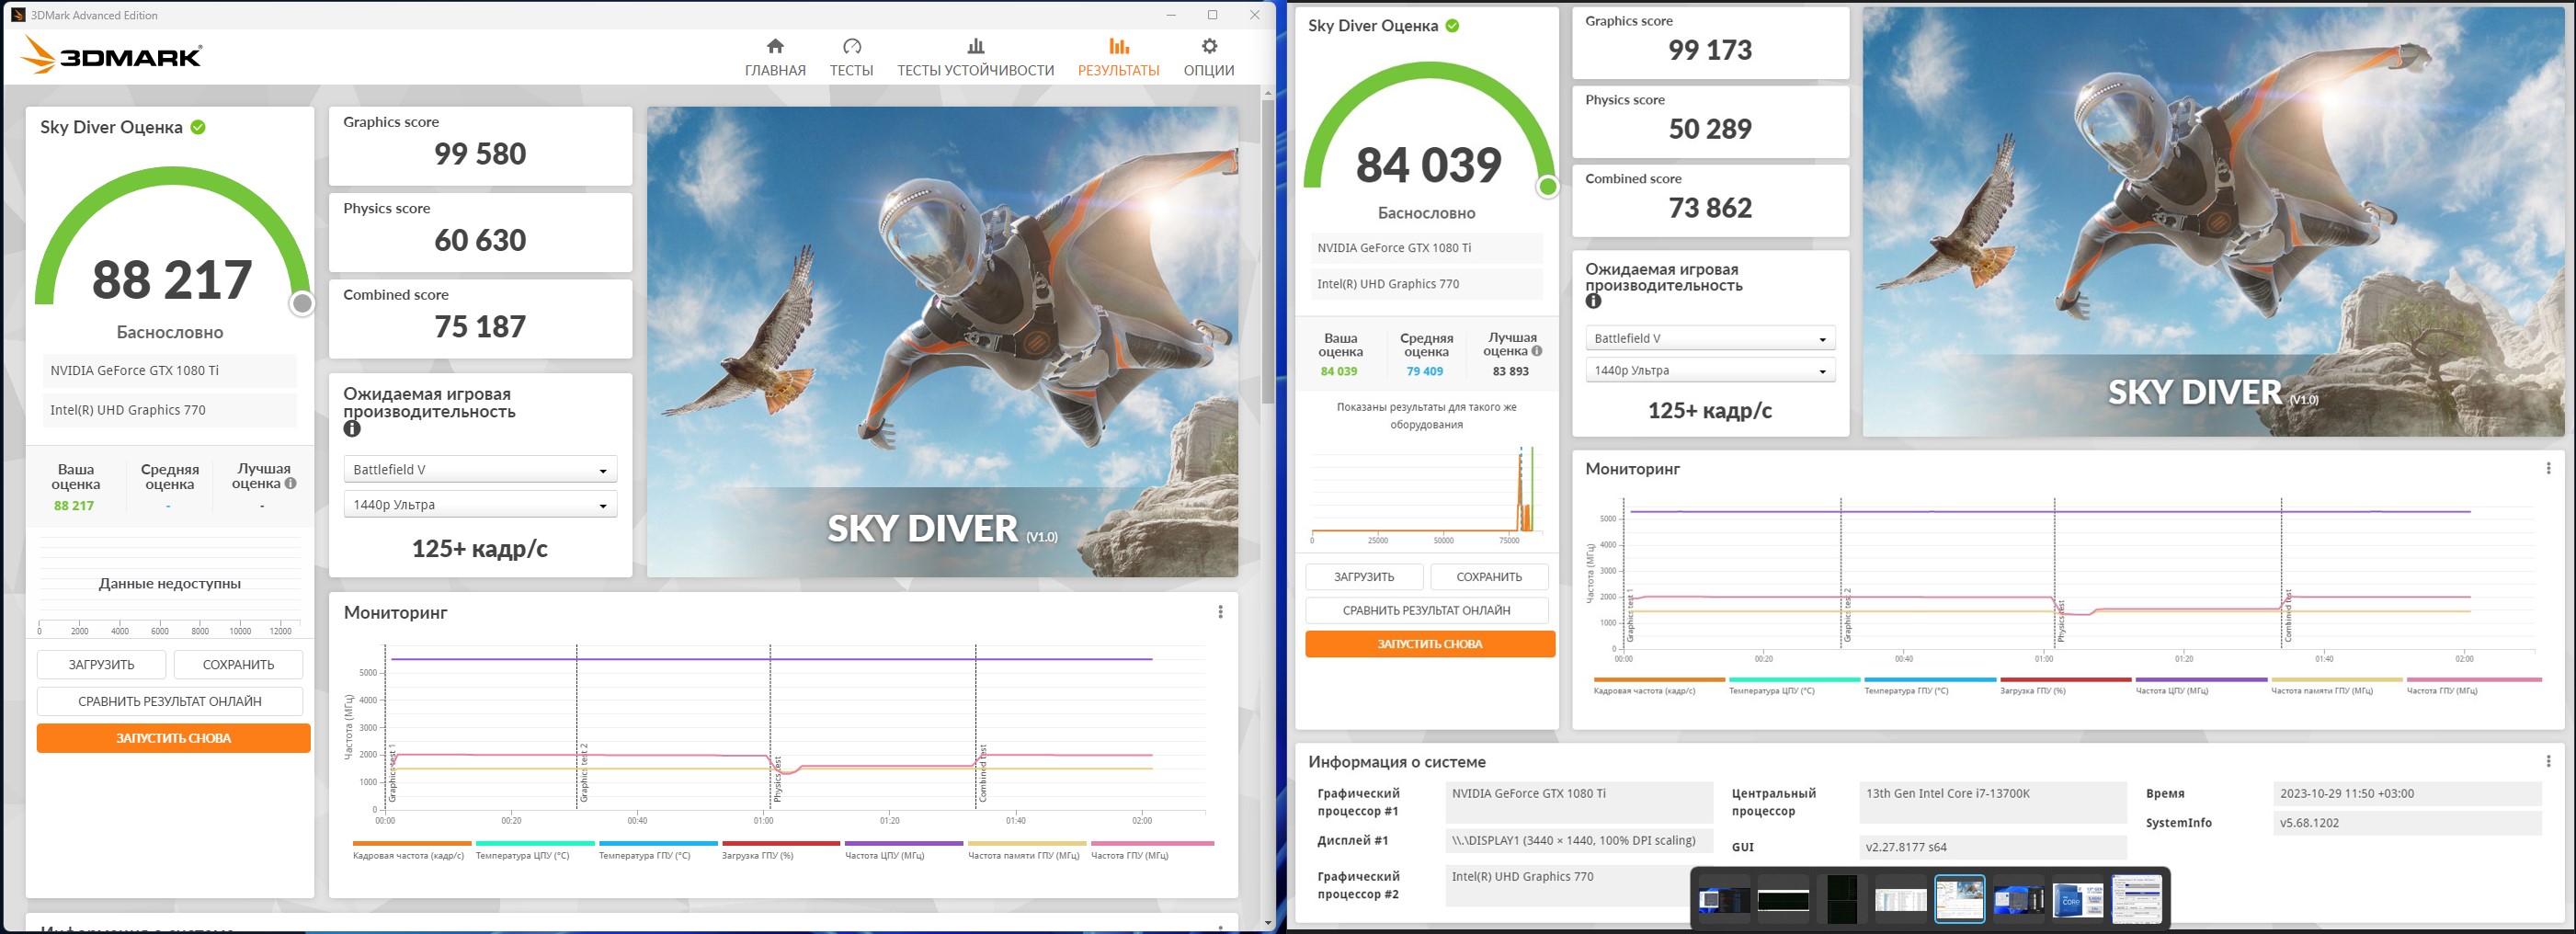2576x934 pixels.
Task: Click the house icon above ГЛАВНАЯ
Action: [775, 46]
